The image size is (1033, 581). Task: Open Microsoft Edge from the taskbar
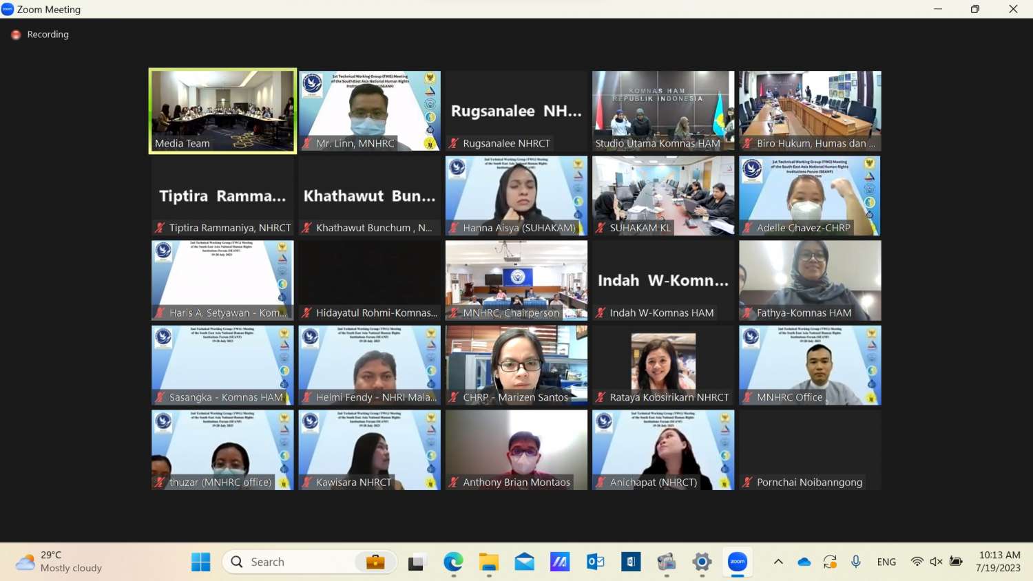pyautogui.click(x=453, y=562)
